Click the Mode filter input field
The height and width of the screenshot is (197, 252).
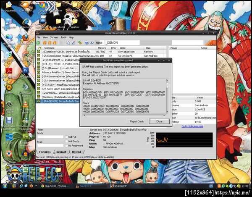(50, 137)
